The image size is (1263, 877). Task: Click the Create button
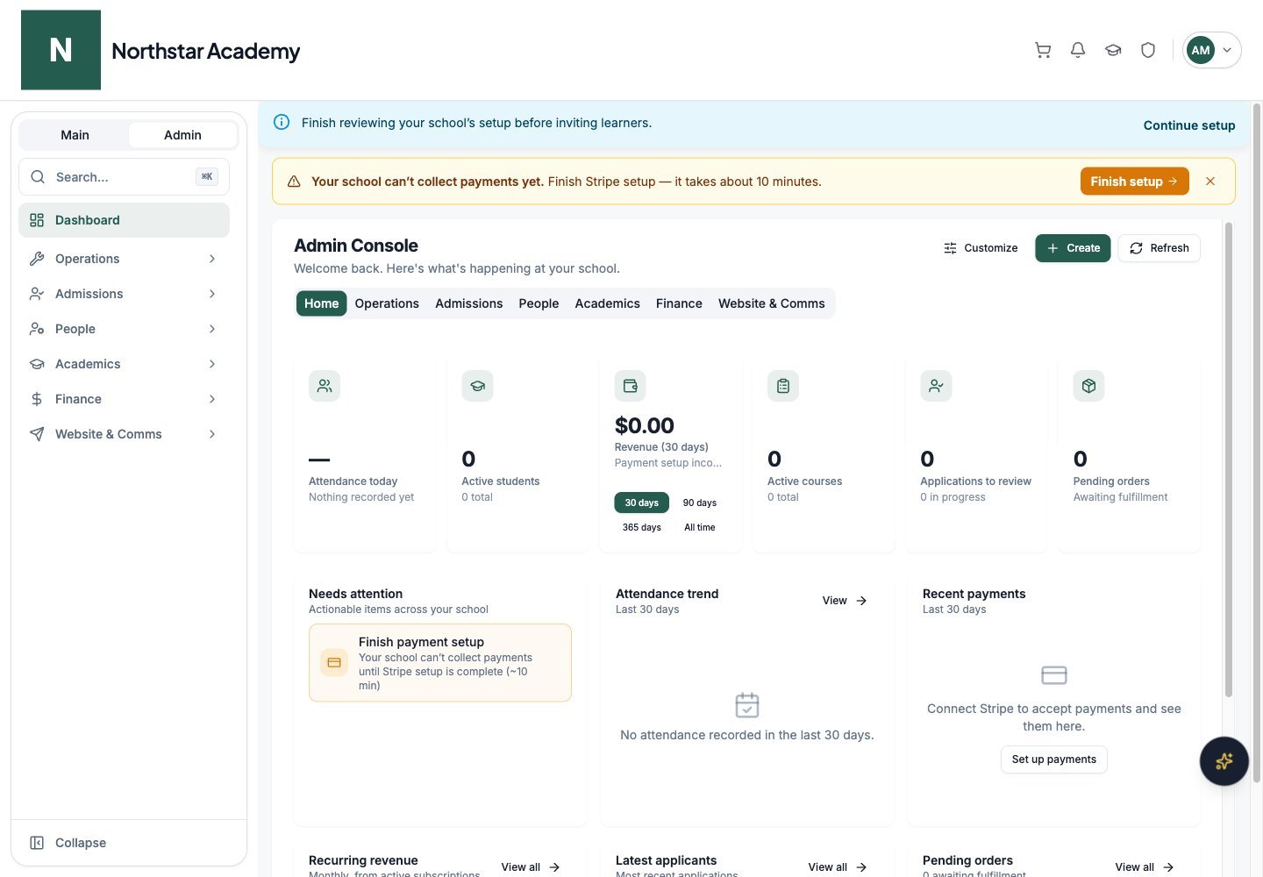[1073, 248]
